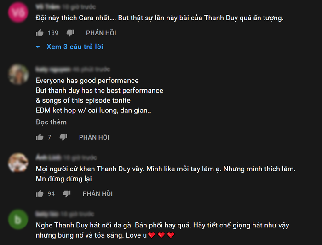Reply to the comment with 7 likes
This screenshot has height=245, width=322.
[94, 137]
